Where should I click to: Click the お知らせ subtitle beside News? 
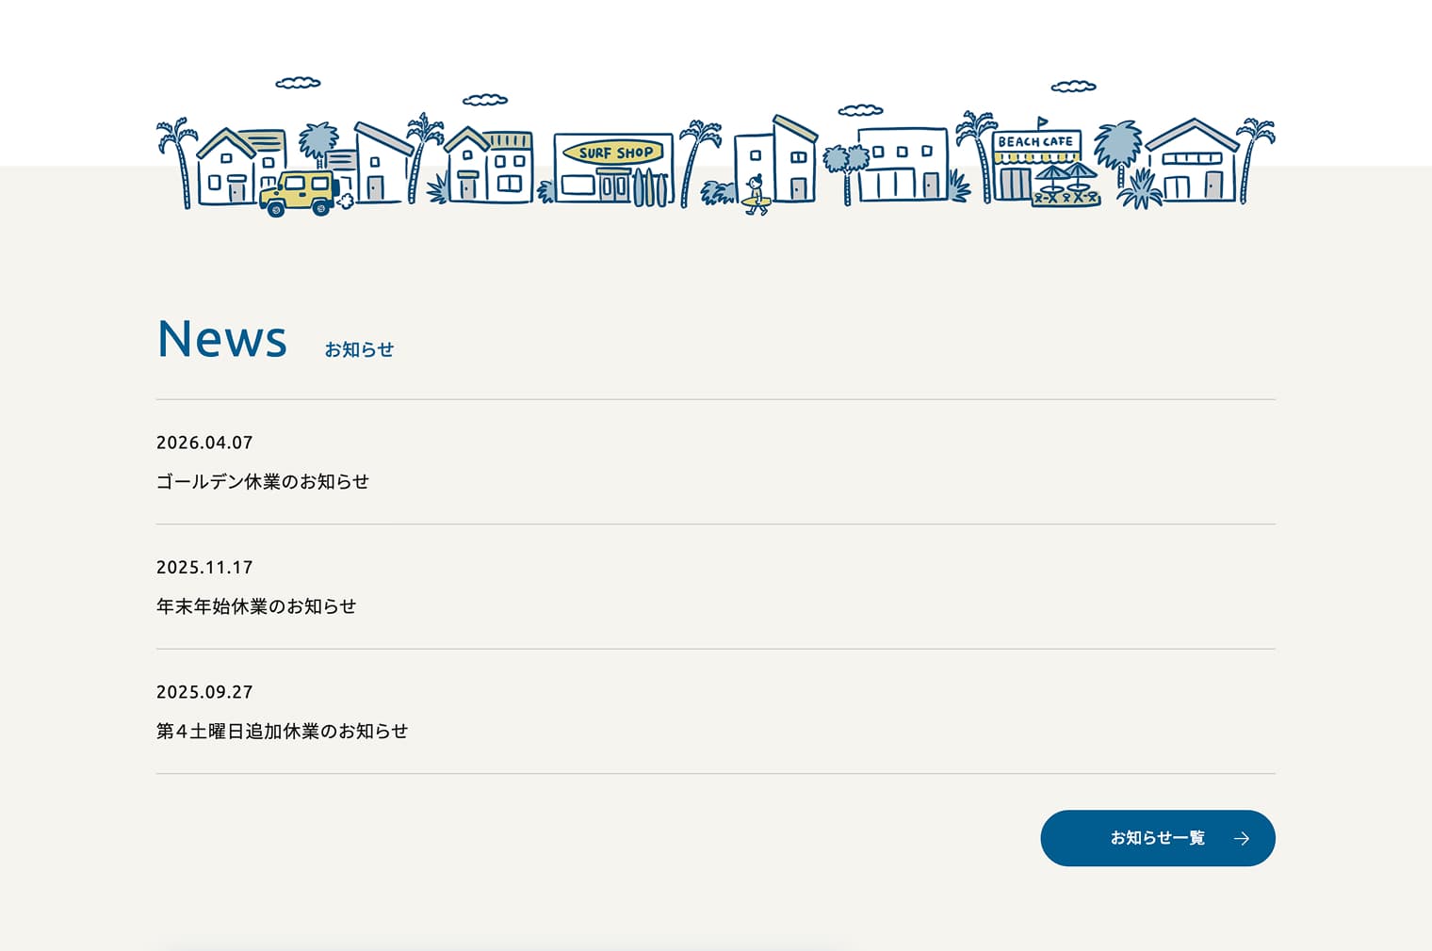click(x=359, y=349)
